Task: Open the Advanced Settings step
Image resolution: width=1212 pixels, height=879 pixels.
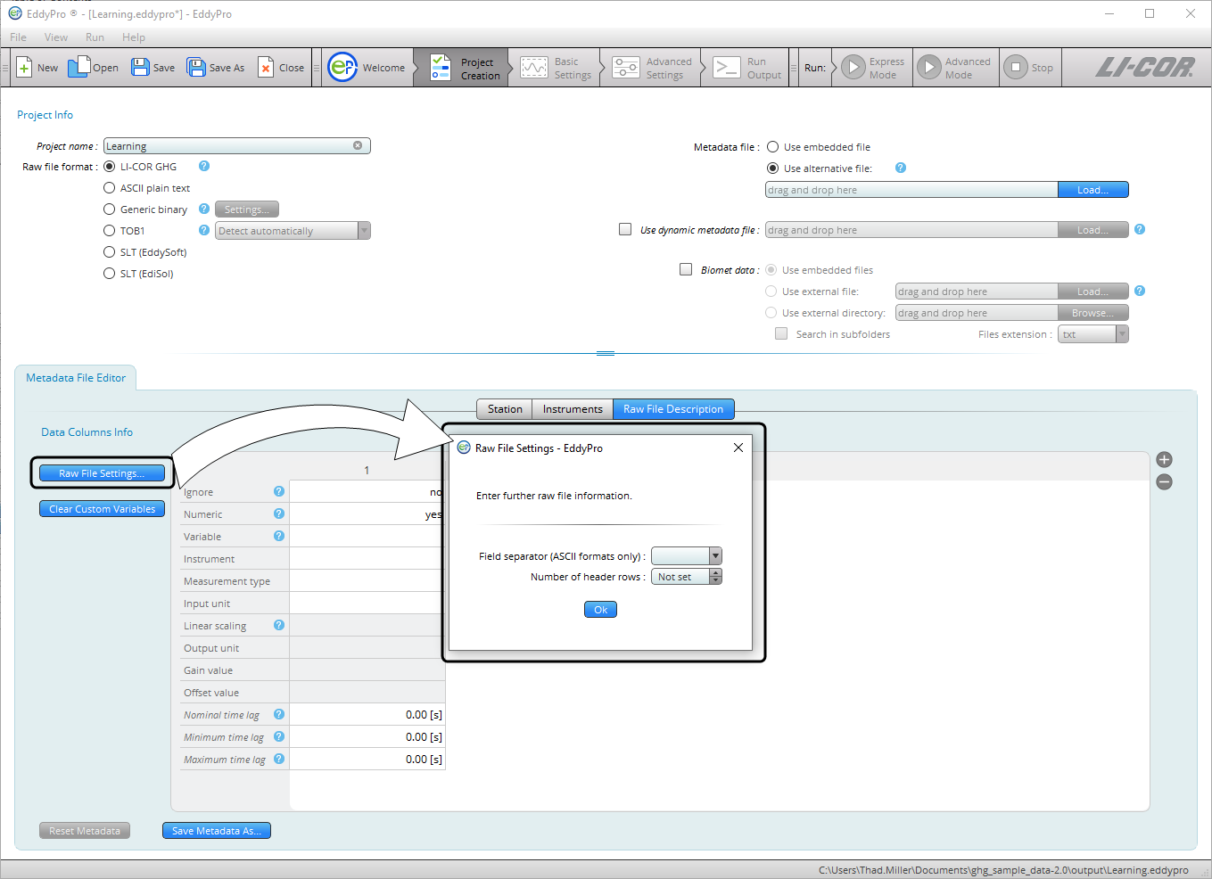Action: (652, 68)
